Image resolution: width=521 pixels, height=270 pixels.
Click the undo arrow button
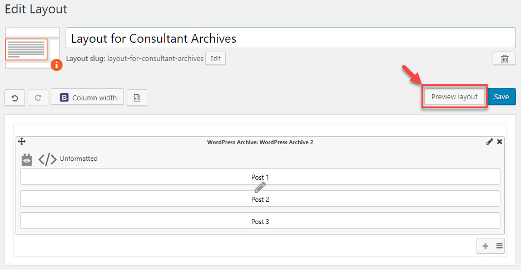tap(14, 98)
